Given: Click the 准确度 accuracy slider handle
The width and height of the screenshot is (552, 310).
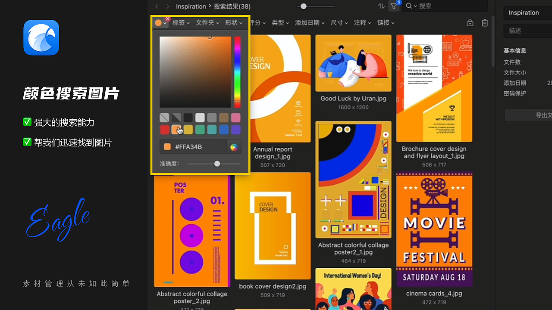Looking at the screenshot, I should (217, 164).
